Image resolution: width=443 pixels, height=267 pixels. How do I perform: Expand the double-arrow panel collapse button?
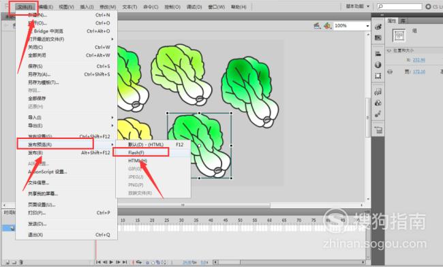[382, 15]
